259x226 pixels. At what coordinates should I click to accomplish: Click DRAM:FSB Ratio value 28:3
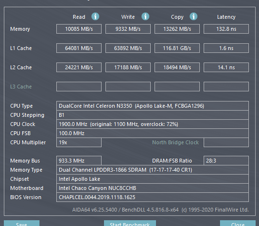pos(226,161)
